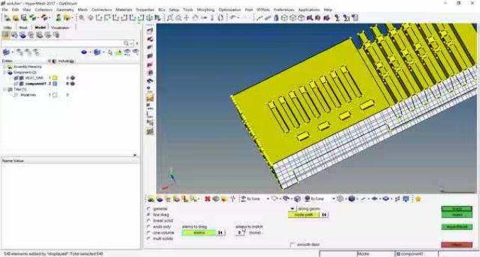Click the person user profile icon in toolbar

pyautogui.click(x=58, y=18)
